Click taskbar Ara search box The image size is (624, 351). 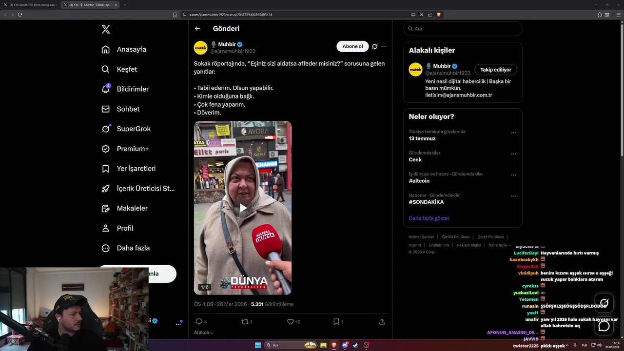tap(291, 345)
